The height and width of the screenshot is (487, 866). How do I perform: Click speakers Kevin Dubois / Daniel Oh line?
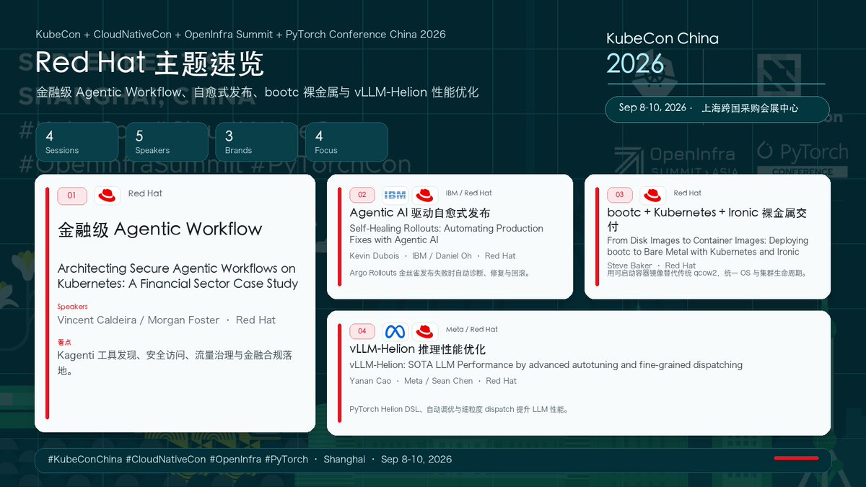pyautogui.click(x=432, y=256)
